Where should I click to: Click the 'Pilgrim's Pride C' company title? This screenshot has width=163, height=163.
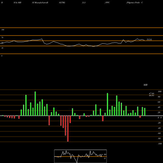click(135, 3)
